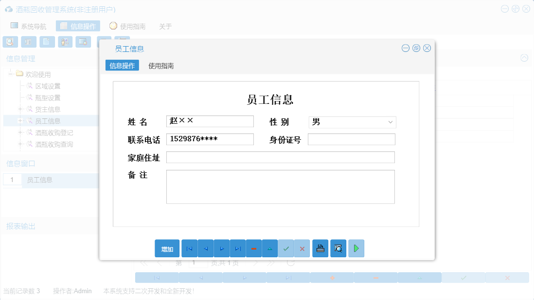Screen dimensions: 534x300
Task: Expand the 报表输出 section
Action: [20, 225]
